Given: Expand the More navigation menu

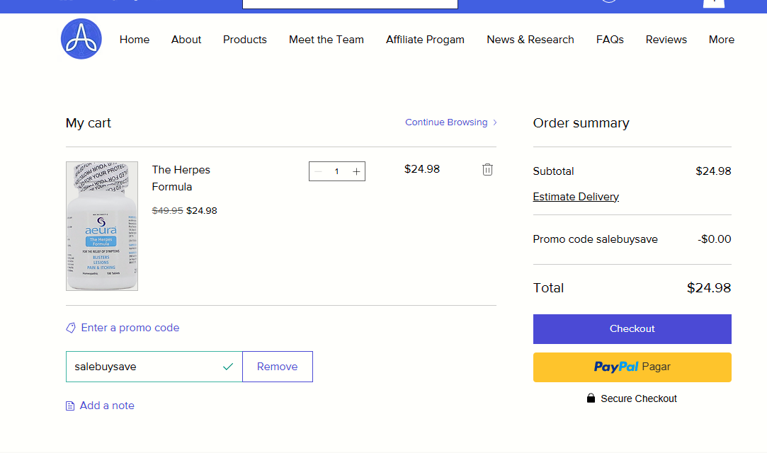Looking at the screenshot, I should pyautogui.click(x=722, y=40).
